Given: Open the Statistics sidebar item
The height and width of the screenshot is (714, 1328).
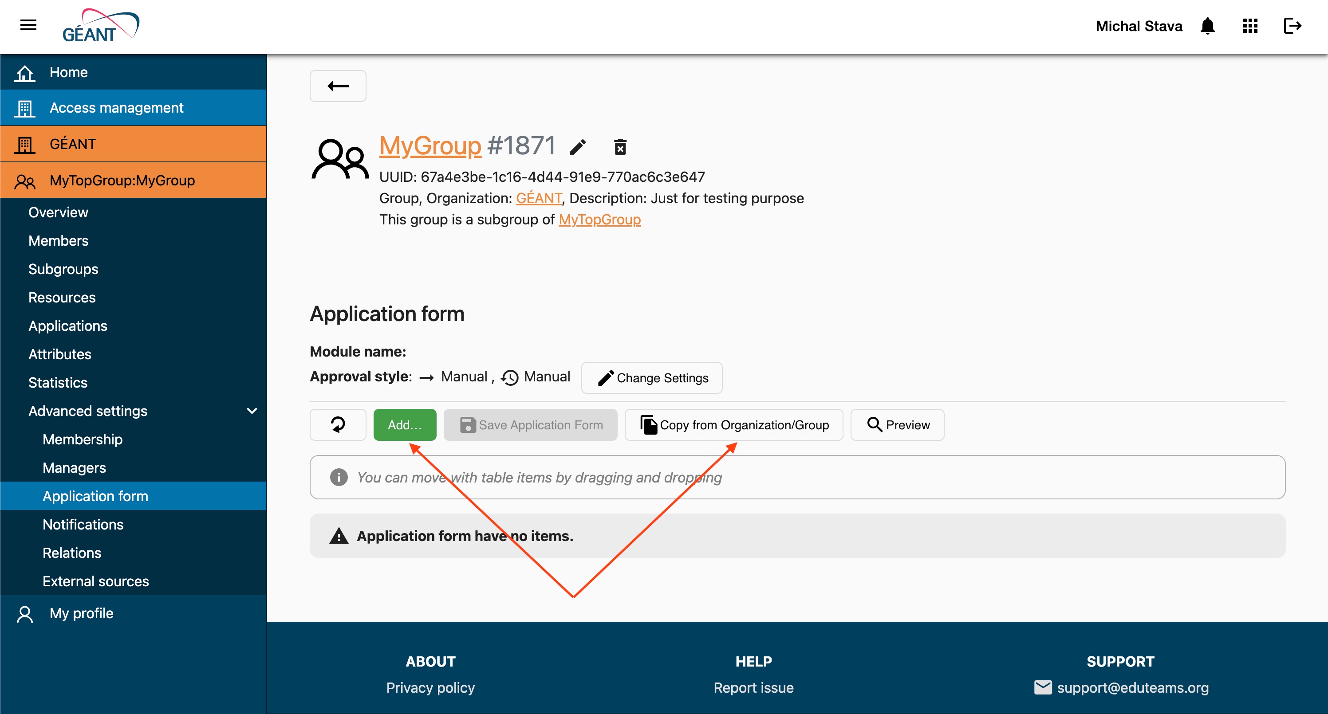Looking at the screenshot, I should (58, 382).
